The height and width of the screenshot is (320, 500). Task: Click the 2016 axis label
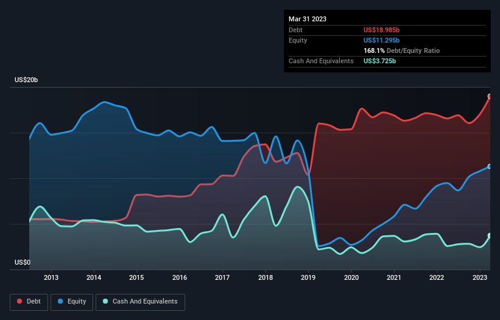pos(180,277)
